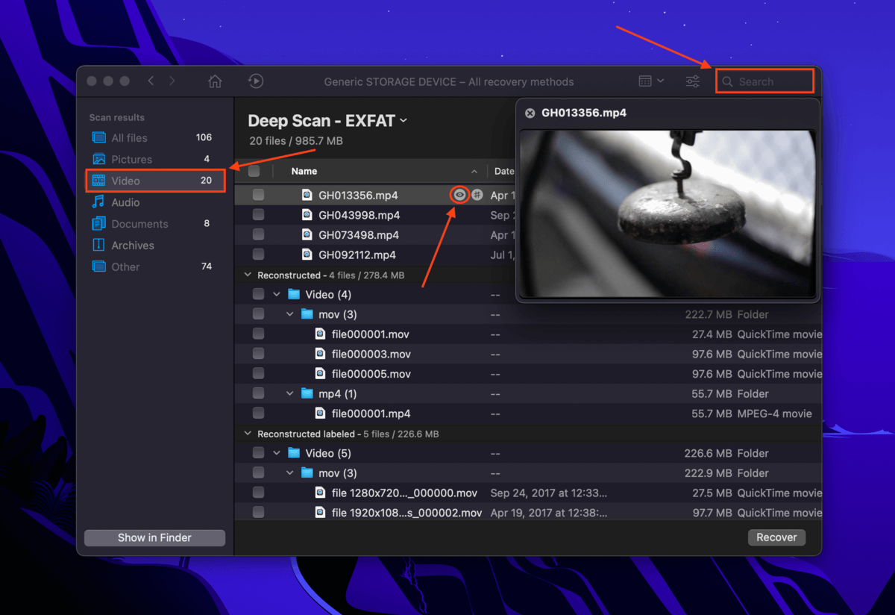Collapse the Video (4) folder
The width and height of the screenshot is (895, 615).
[x=277, y=294]
